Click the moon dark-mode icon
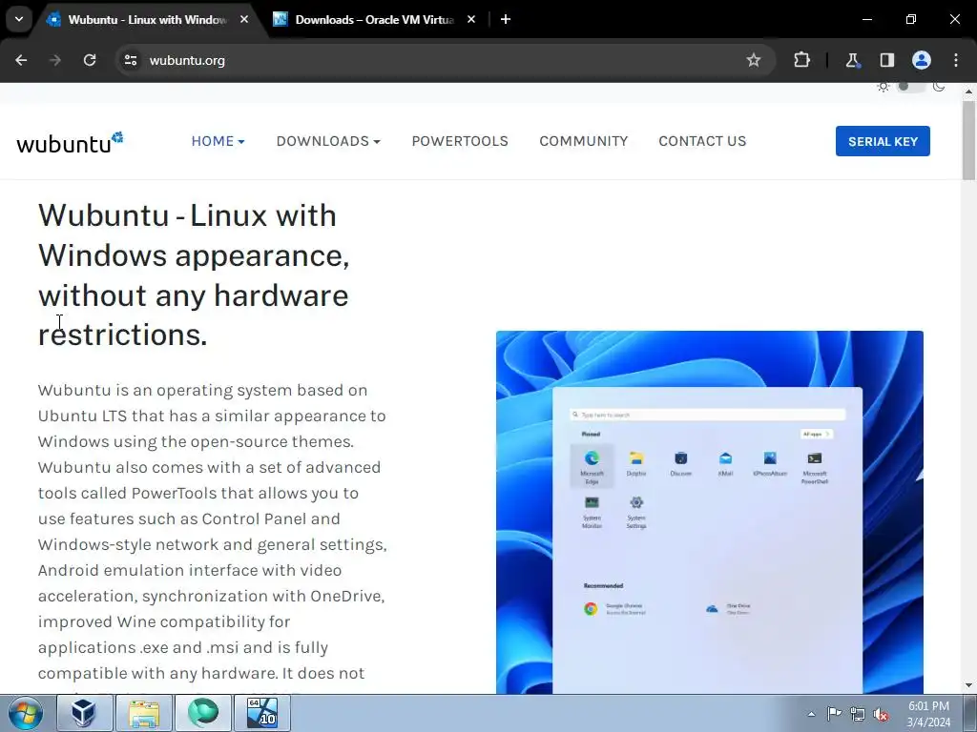This screenshot has width=977, height=732. [939, 87]
